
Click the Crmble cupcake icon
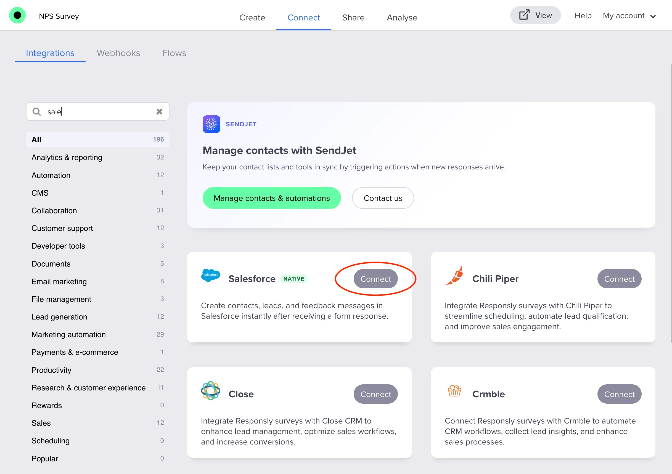coord(454,391)
